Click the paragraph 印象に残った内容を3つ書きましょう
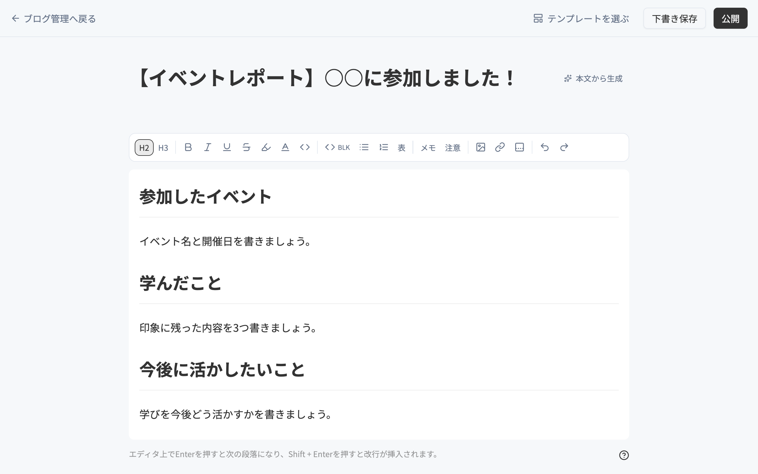758x474 pixels. click(228, 328)
